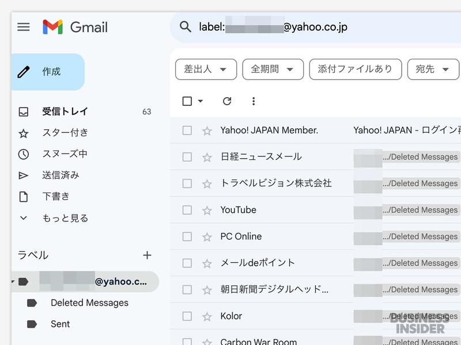Star the 日経ニュースメール email
The height and width of the screenshot is (345, 461).
pos(207,157)
